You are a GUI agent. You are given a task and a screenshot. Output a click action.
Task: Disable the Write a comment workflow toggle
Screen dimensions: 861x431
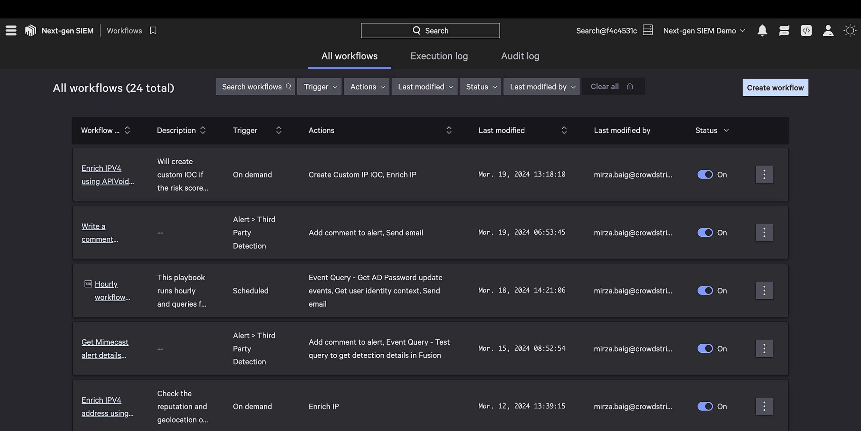tap(705, 233)
